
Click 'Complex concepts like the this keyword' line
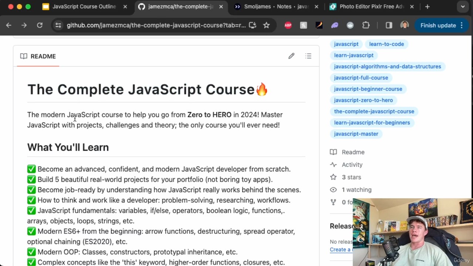pyautogui.click(x=156, y=262)
